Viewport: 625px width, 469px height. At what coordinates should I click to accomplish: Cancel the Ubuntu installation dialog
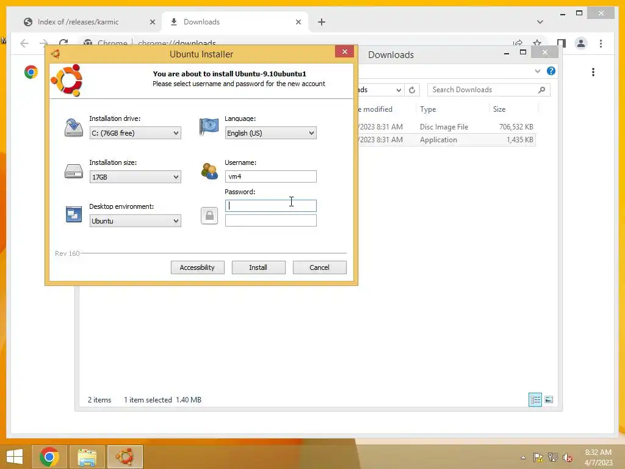pos(319,267)
